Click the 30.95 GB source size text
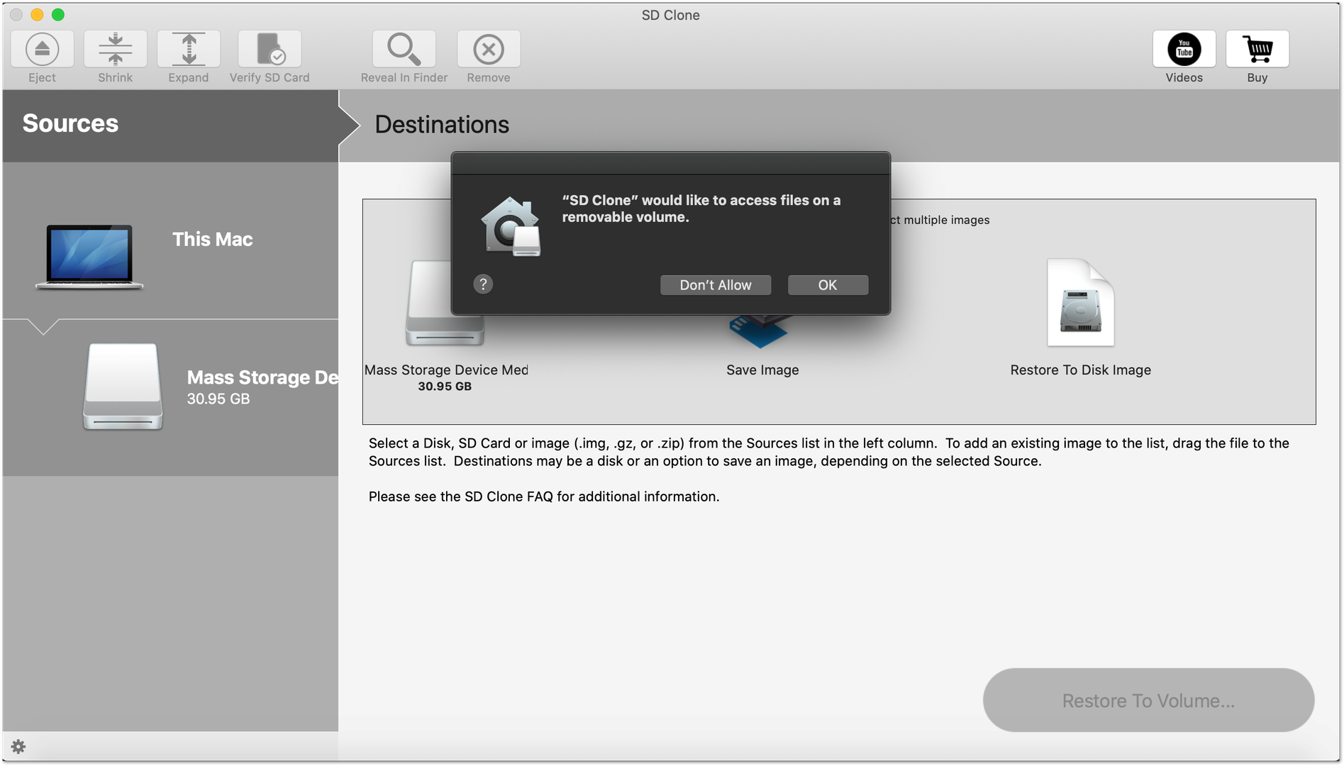Screen dimensions: 1344x766 click(218, 399)
